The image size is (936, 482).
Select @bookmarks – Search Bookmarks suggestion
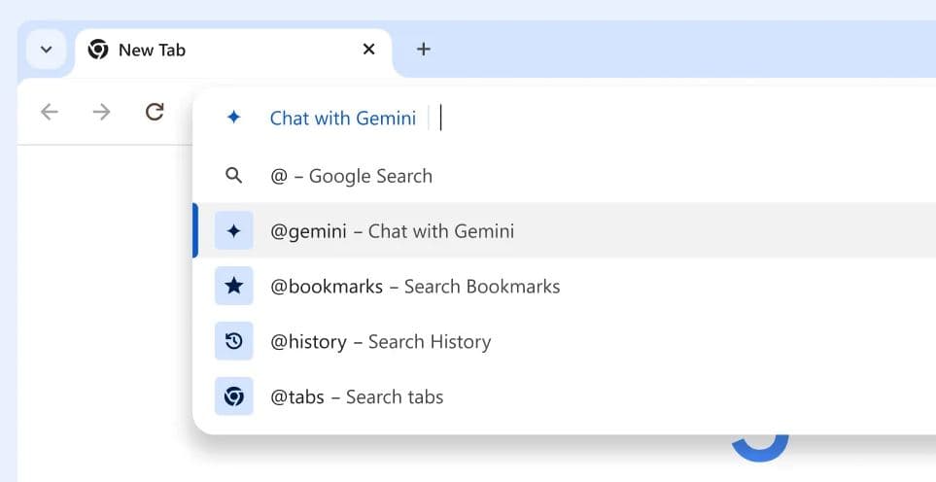(x=415, y=287)
